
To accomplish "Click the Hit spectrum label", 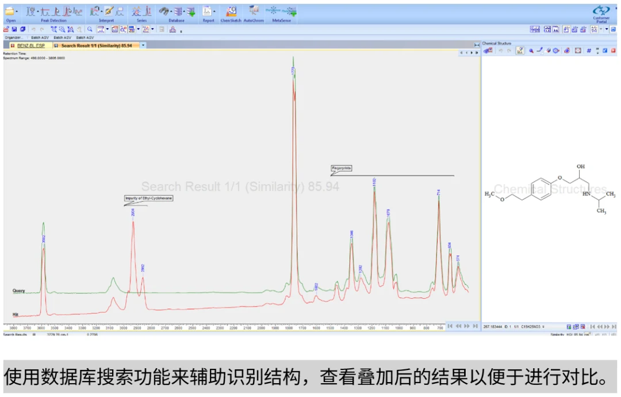I will [x=16, y=315].
